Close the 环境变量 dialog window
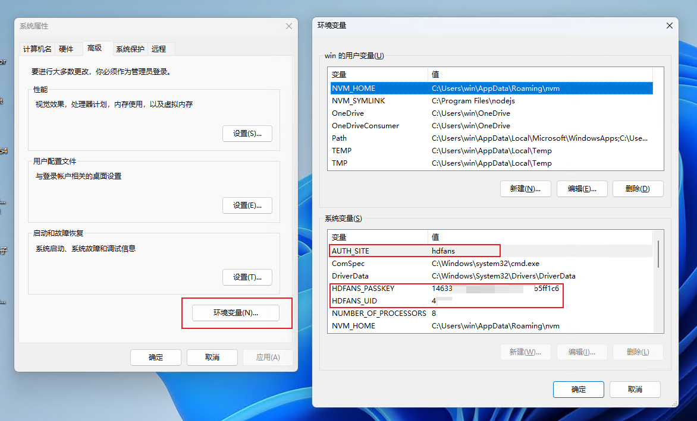 click(670, 26)
